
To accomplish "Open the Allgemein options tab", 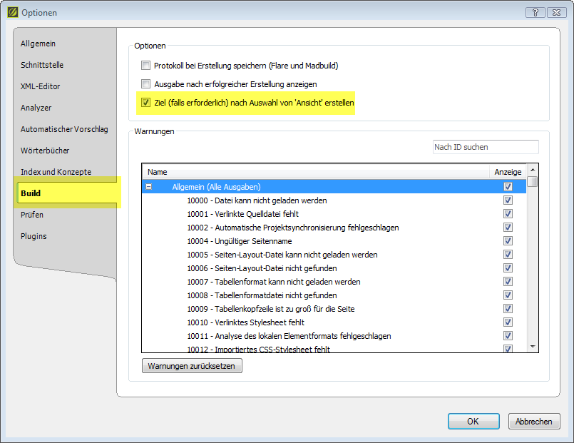I will (x=39, y=44).
